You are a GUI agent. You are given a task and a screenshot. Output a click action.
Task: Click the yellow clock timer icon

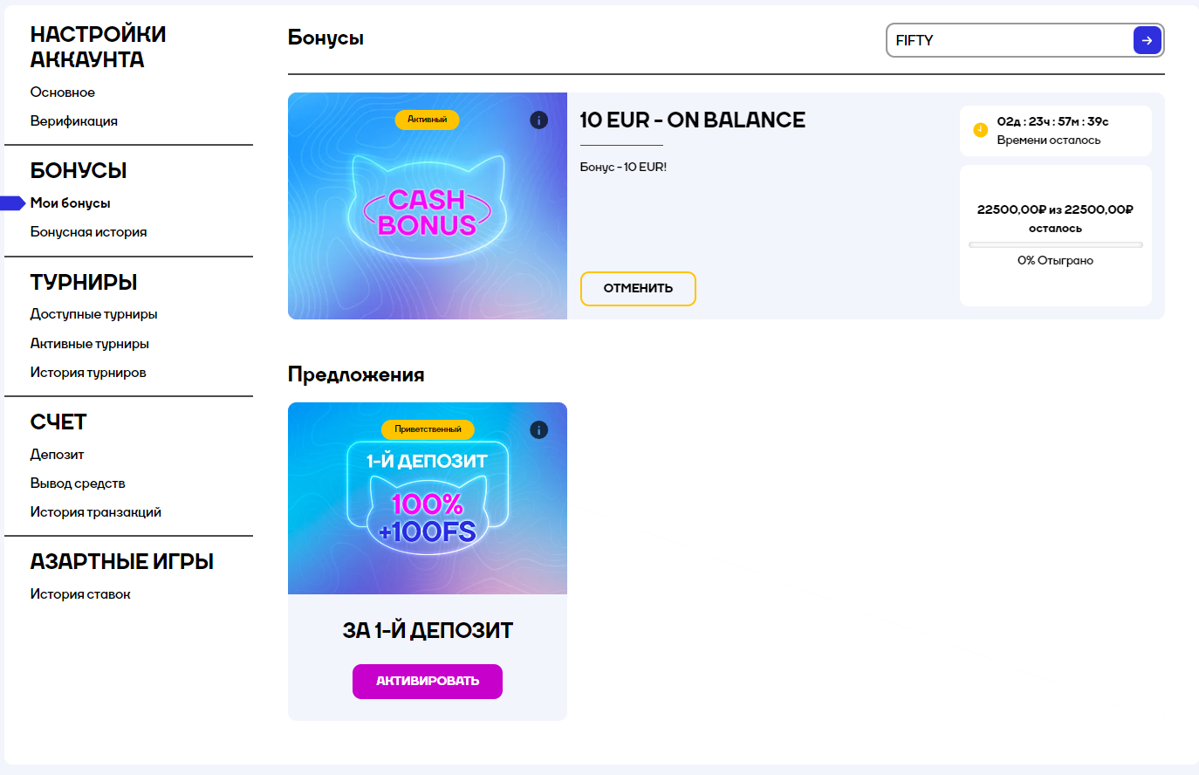(x=980, y=130)
